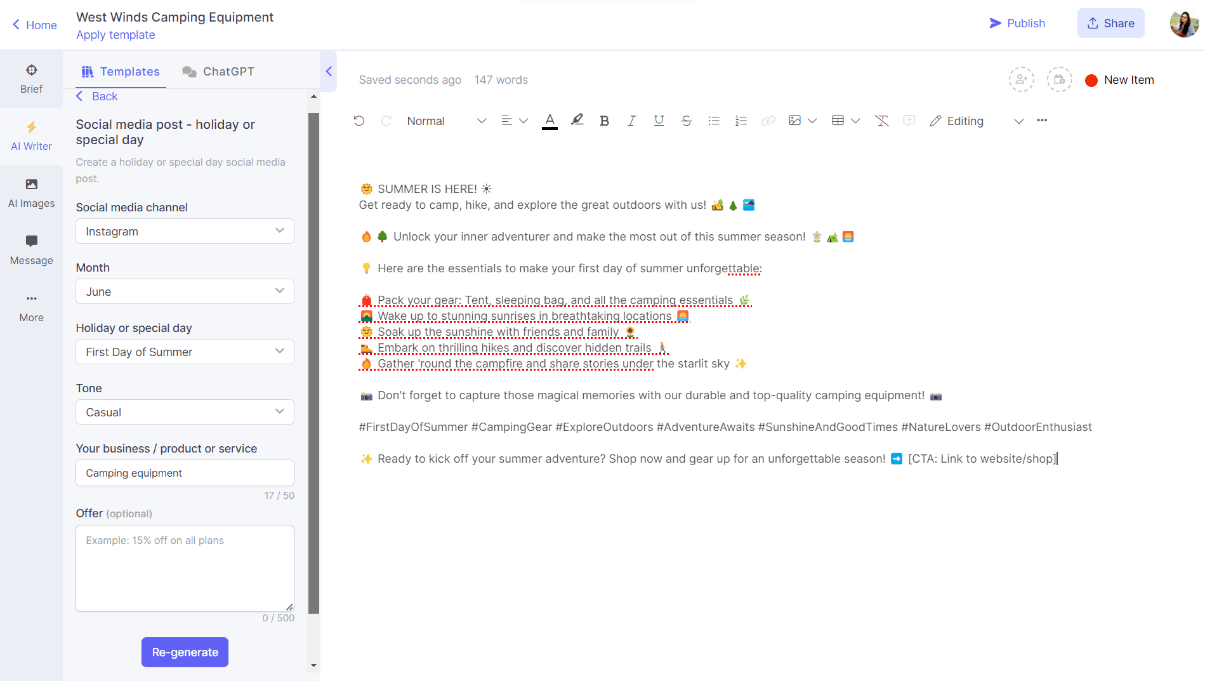
Task: Open the More sidebar menu
Action: coord(31,307)
